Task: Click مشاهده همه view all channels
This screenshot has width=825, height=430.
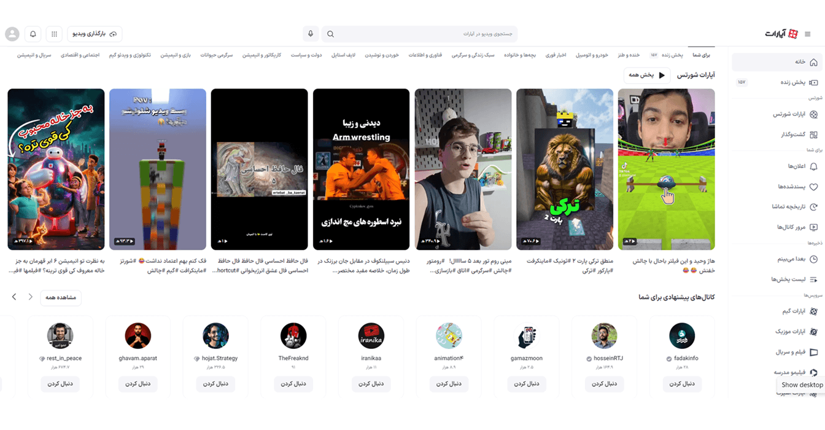Action: (61, 297)
